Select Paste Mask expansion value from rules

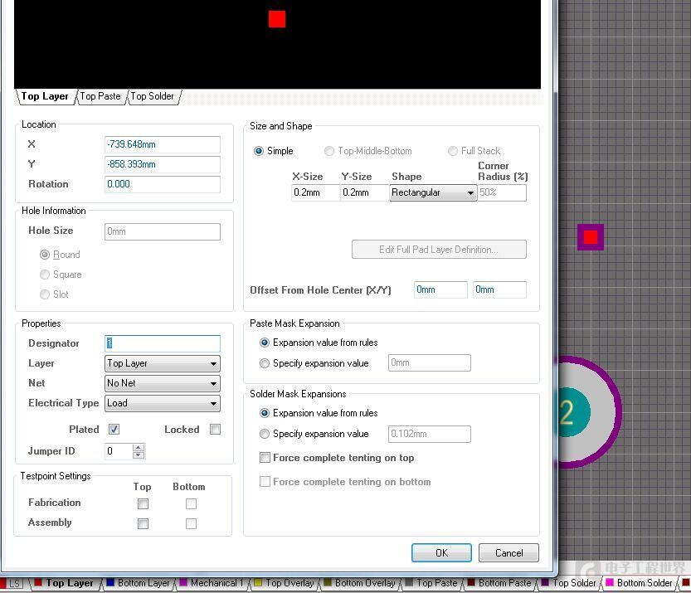tap(319, 343)
